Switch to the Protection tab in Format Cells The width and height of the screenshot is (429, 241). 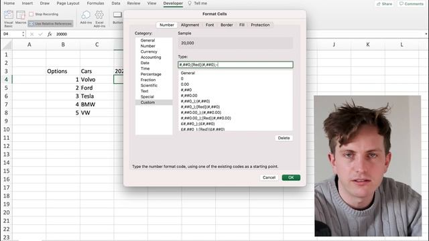click(x=260, y=25)
